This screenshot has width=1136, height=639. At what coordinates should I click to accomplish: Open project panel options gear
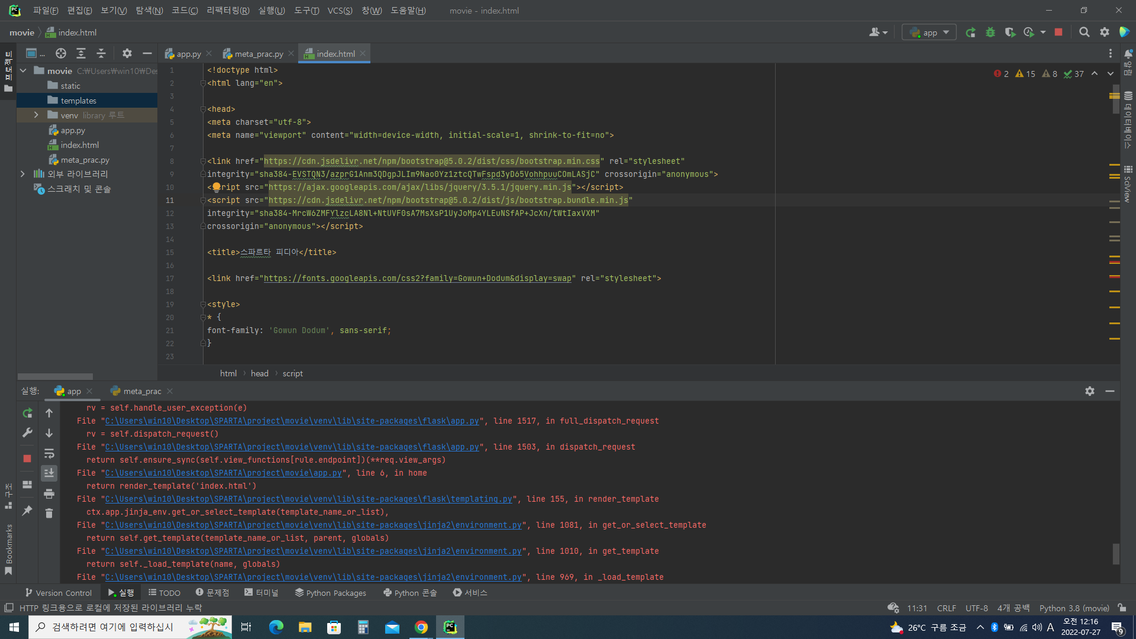tap(127, 54)
